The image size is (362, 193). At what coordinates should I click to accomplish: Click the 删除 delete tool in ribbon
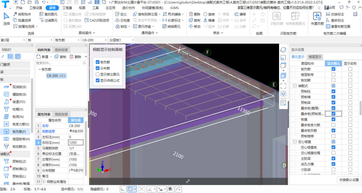coord(195,14)
